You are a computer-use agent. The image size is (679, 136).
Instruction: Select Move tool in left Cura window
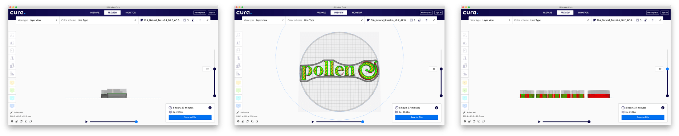coord(12,35)
